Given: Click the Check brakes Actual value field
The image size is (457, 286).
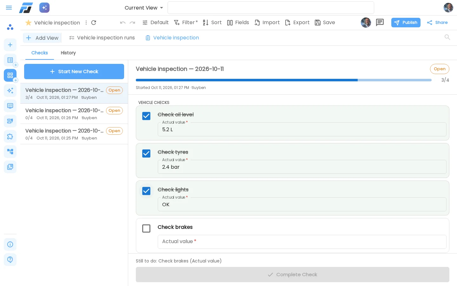Looking at the screenshot, I should (302, 242).
